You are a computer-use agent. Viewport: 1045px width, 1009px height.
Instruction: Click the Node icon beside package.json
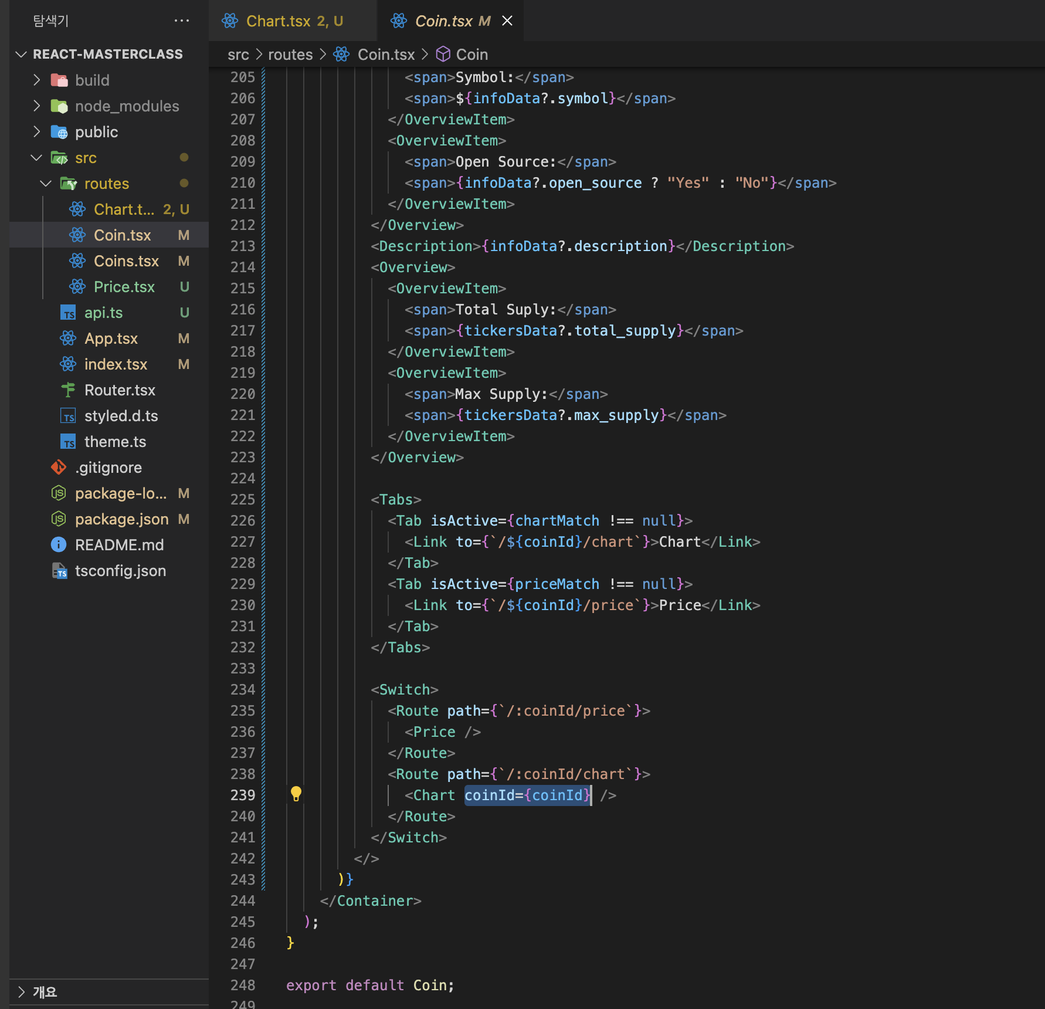point(59,519)
